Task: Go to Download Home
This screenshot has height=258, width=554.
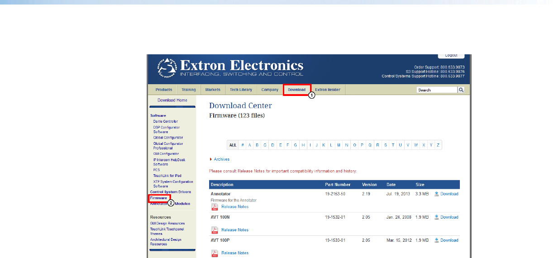Action: pyautogui.click(x=172, y=100)
